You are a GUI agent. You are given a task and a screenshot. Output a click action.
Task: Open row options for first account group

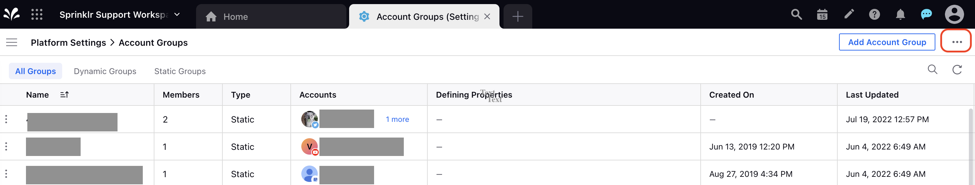click(x=6, y=119)
